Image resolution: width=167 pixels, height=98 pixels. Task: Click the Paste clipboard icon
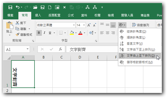click(10, 25)
